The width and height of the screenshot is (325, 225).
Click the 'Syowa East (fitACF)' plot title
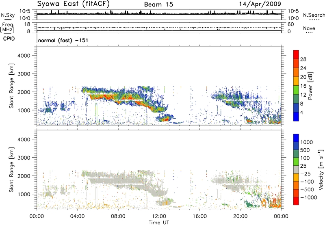click(74, 4)
